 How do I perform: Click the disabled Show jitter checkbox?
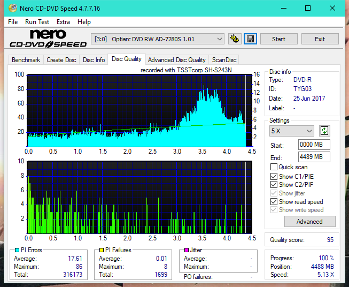(x=274, y=193)
